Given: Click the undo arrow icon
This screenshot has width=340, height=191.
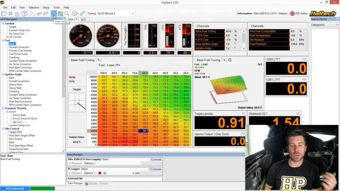Looking at the screenshot, I should coord(39,14).
